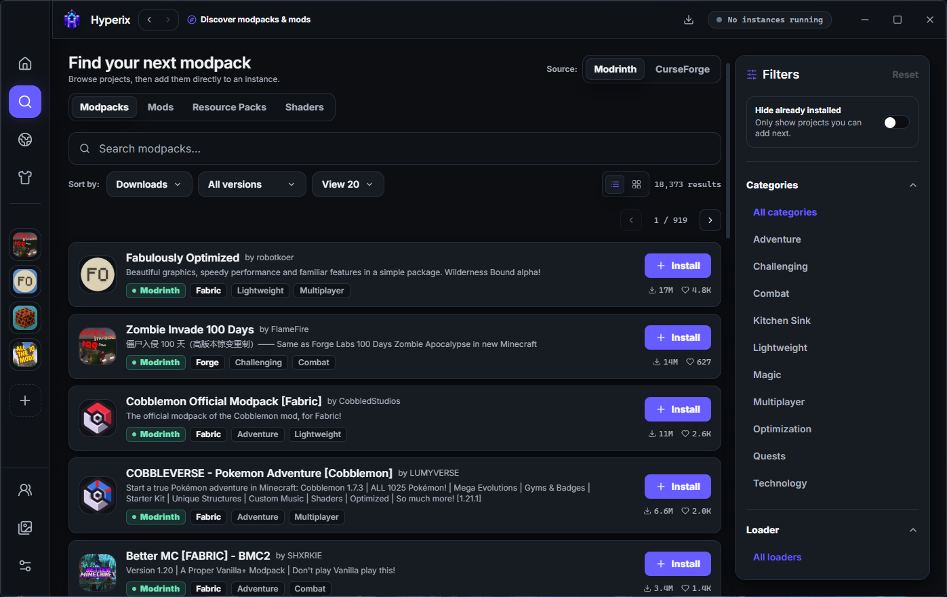
Task: Click the Hyperix logo icon
Action: (x=72, y=20)
